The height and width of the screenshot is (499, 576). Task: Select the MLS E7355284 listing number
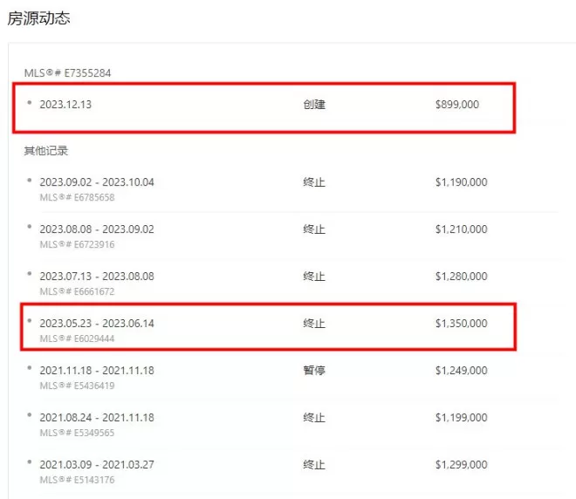67,72
